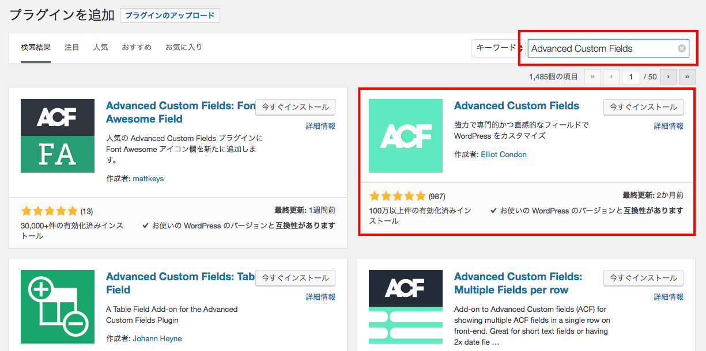Go to the first page with the « icon

[592, 77]
